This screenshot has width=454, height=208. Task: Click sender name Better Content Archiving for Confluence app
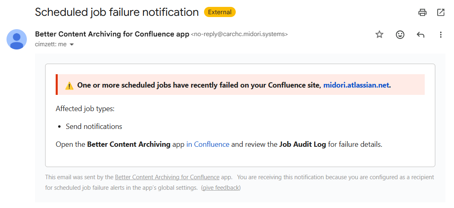click(112, 34)
